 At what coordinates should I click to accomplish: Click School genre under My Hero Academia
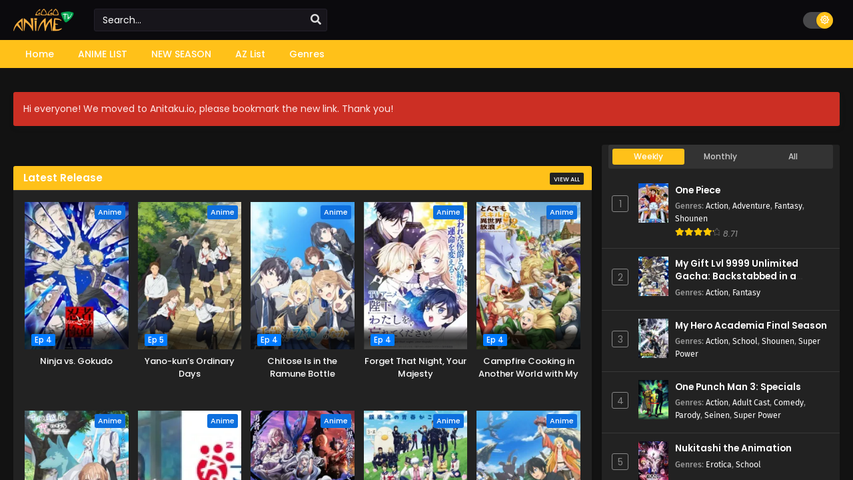pos(744,341)
